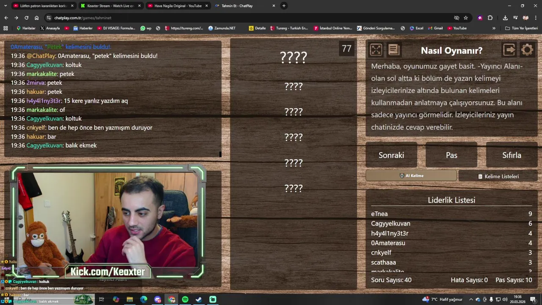
Task: Click the chat message 'balık ekmek'
Action: (x=81, y=145)
